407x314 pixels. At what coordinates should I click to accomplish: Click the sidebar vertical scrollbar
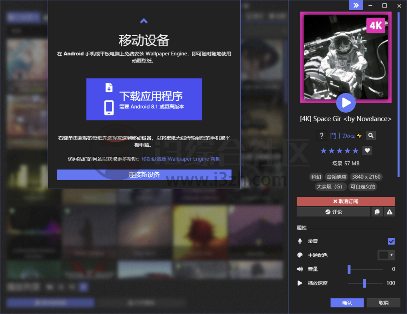398,95
